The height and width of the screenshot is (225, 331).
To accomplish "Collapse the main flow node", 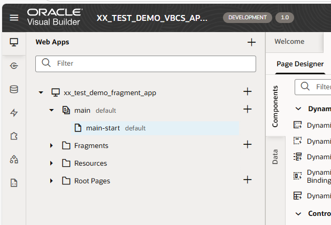I will coord(51,110).
